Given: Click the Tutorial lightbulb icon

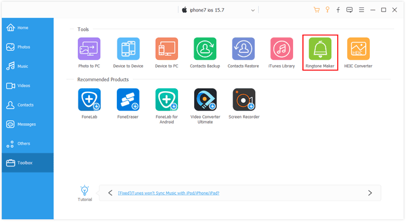Looking at the screenshot, I should point(85,191).
